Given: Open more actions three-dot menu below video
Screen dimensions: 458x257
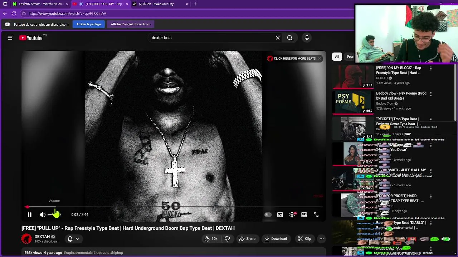Looking at the screenshot, I should point(322,239).
